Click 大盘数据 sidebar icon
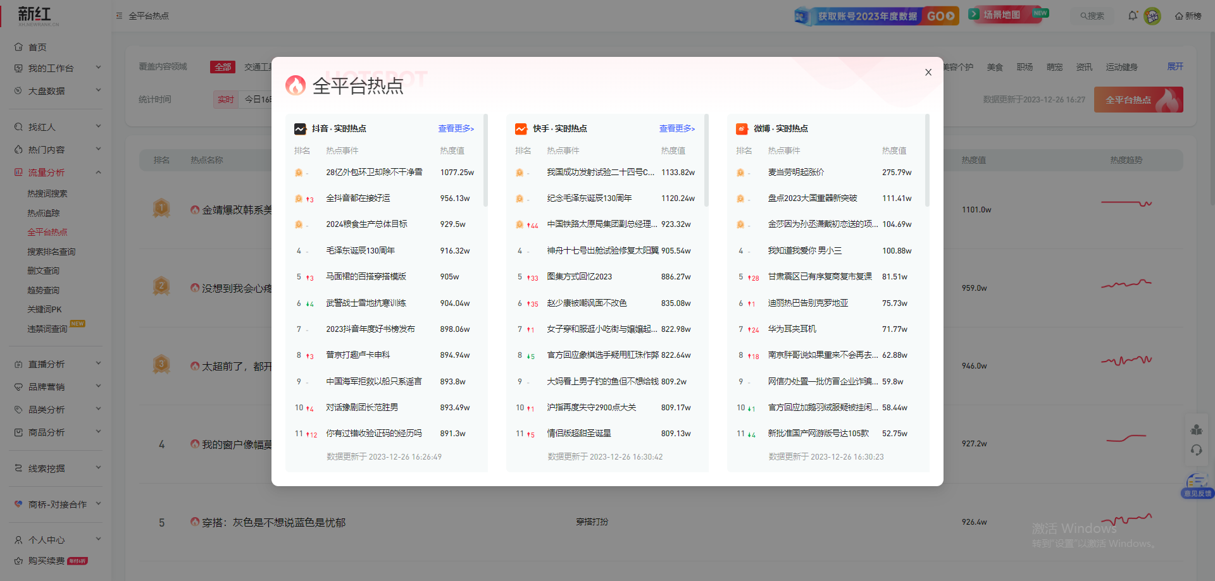Viewport: 1215px width, 581px height. coord(18,90)
